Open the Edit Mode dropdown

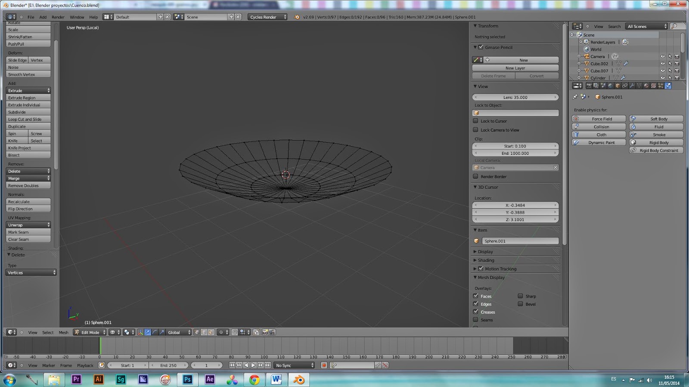[x=89, y=332]
